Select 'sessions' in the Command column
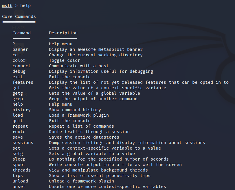The image size is (235, 190). tap(23, 143)
